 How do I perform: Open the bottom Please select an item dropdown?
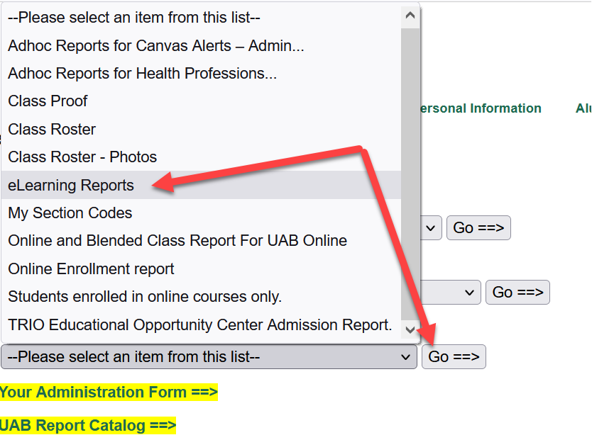[209, 356]
